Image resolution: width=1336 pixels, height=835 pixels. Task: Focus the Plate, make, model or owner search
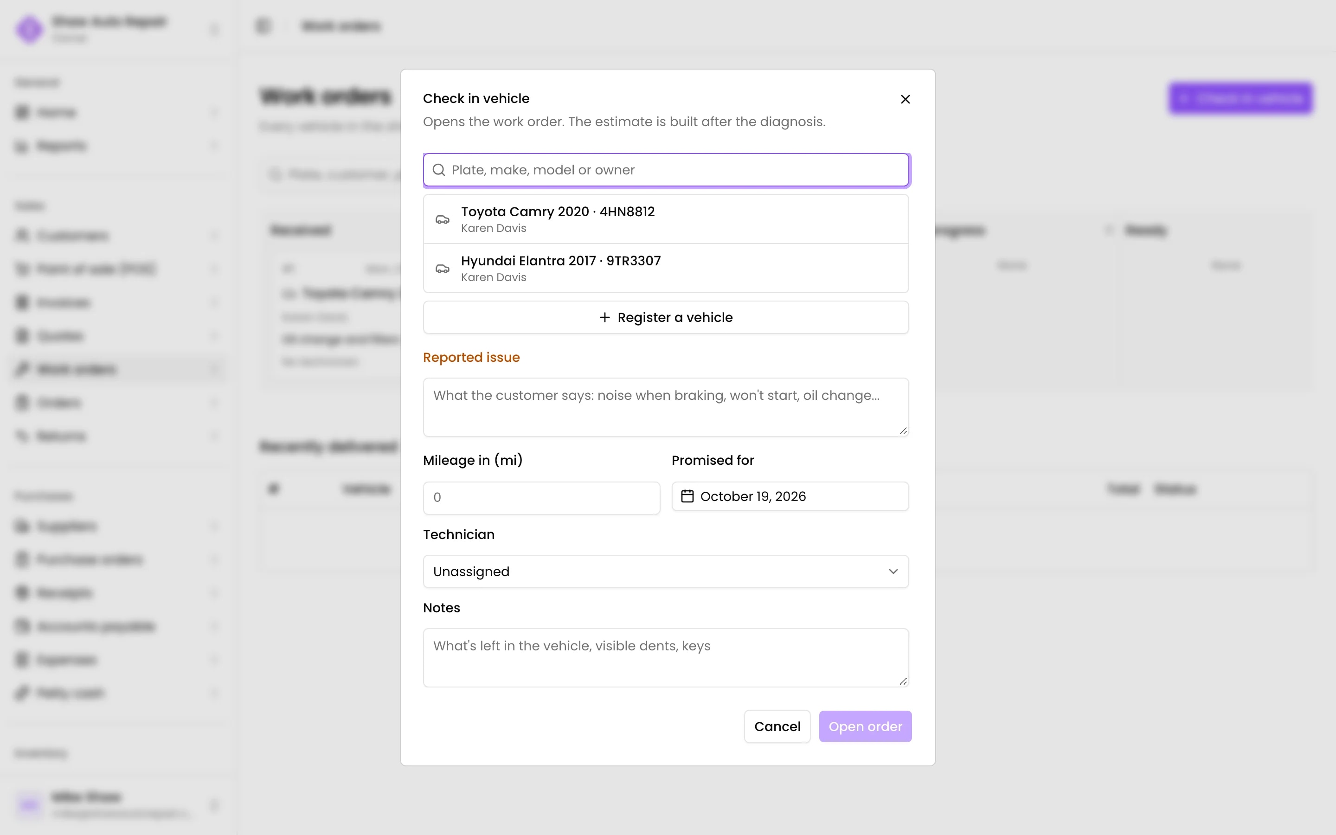666,169
